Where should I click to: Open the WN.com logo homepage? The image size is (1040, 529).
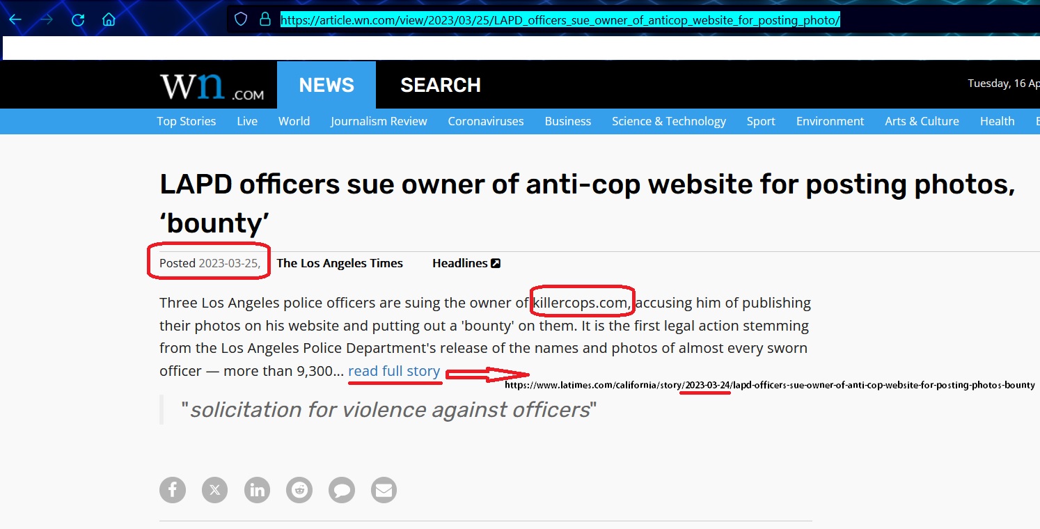[x=212, y=86]
